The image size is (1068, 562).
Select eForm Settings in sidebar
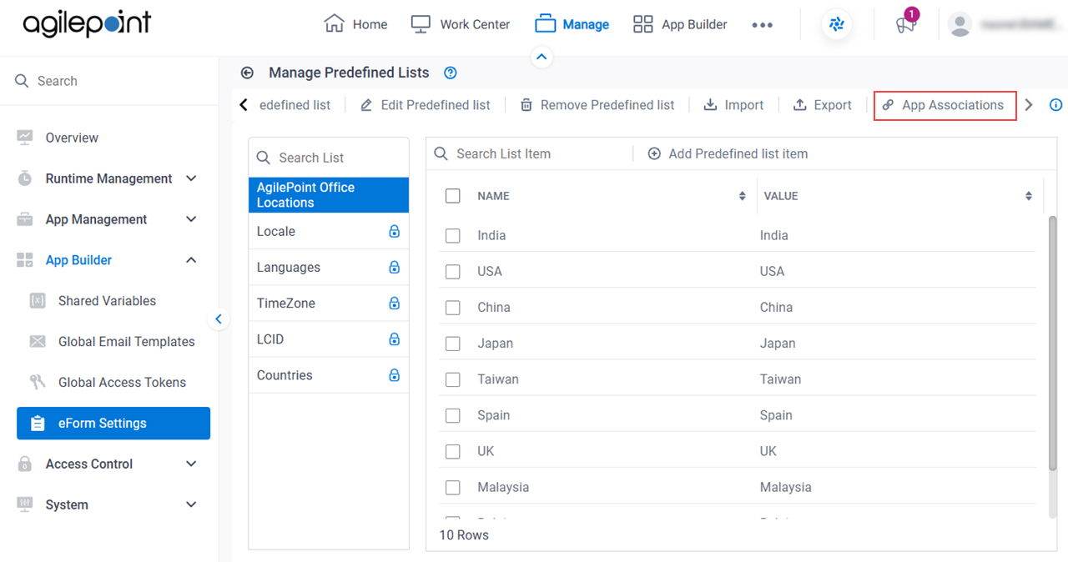tap(113, 424)
